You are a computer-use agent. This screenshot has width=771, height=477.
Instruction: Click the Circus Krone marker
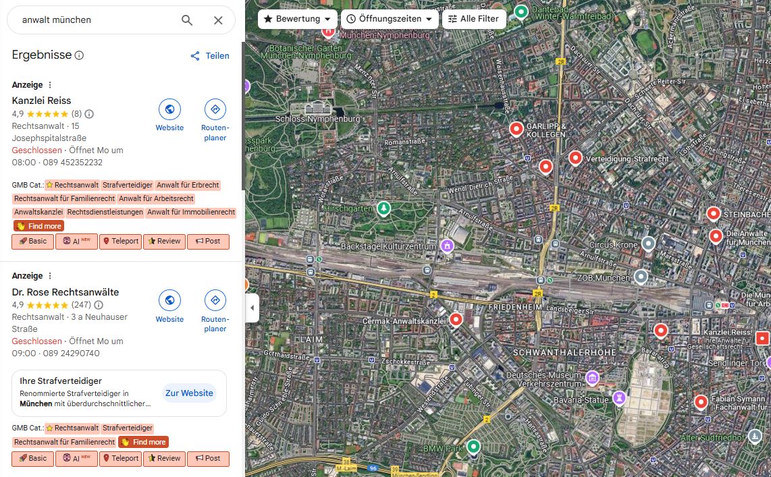pyautogui.click(x=649, y=243)
